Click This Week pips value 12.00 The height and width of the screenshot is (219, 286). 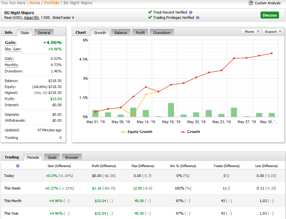[x=138, y=188]
